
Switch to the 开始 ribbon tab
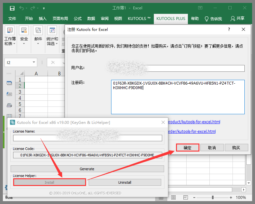29,19
